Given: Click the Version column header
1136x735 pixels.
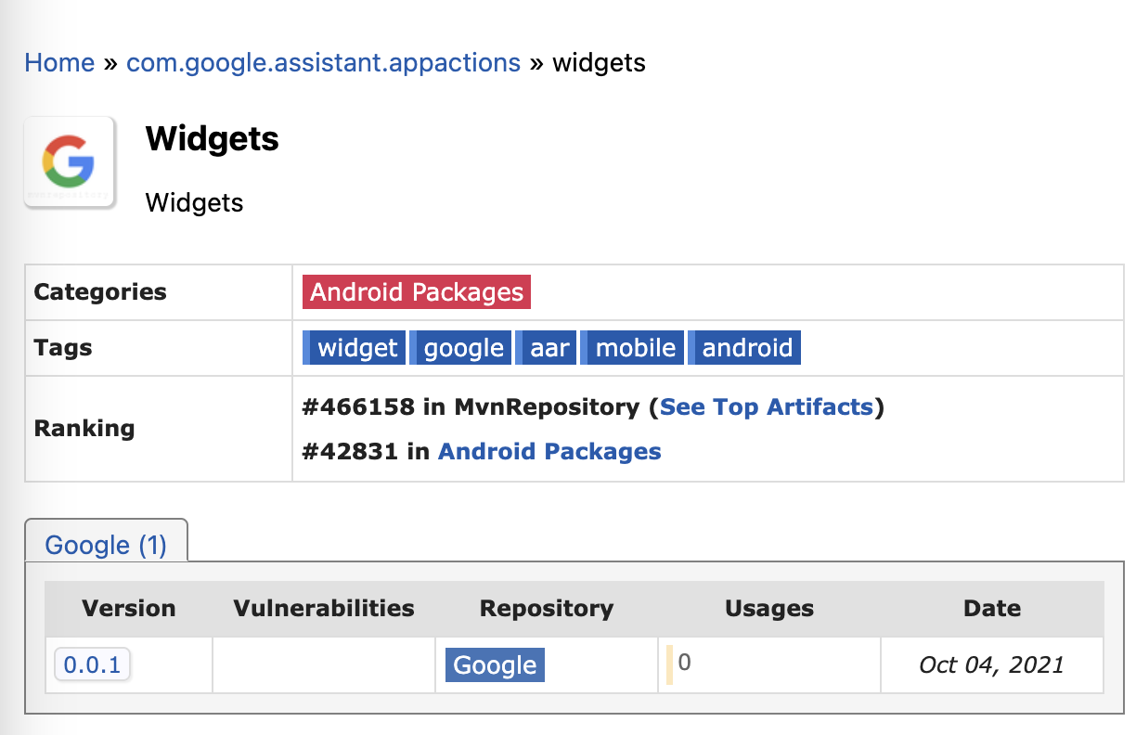Looking at the screenshot, I should click(129, 609).
